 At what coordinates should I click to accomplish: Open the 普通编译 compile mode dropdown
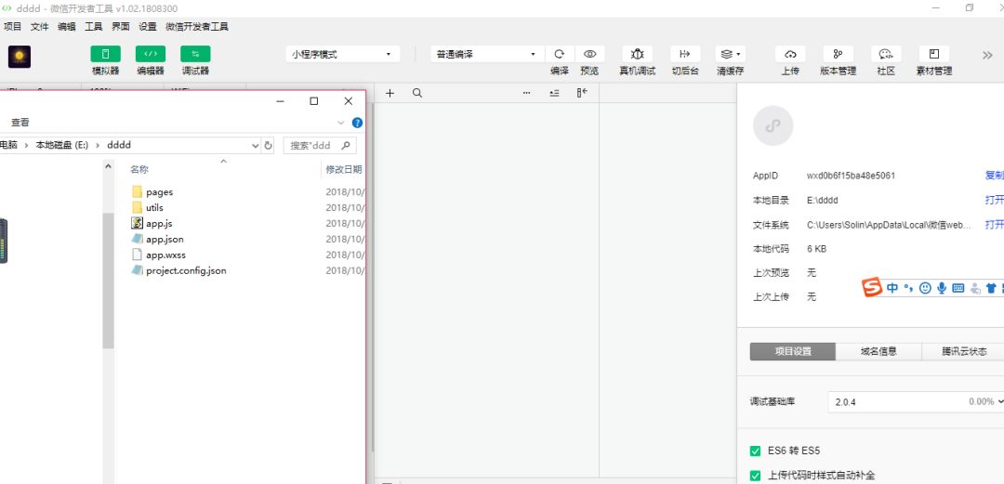point(487,55)
